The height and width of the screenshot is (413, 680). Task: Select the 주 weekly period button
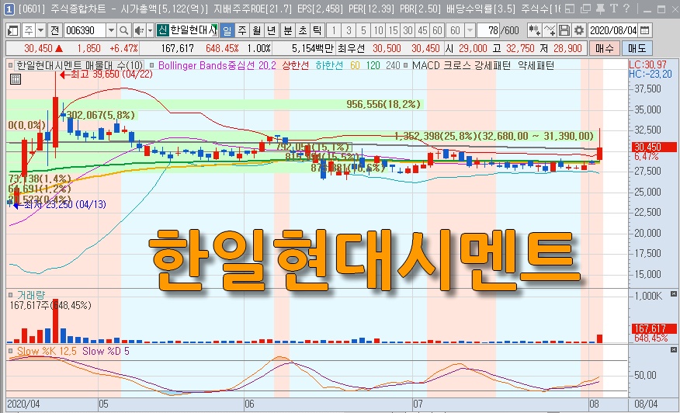[x=242, y=30]
